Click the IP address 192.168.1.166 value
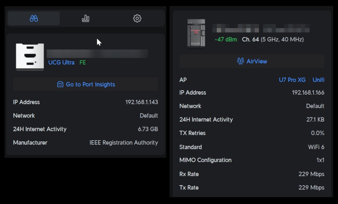 tap(308, 93)
